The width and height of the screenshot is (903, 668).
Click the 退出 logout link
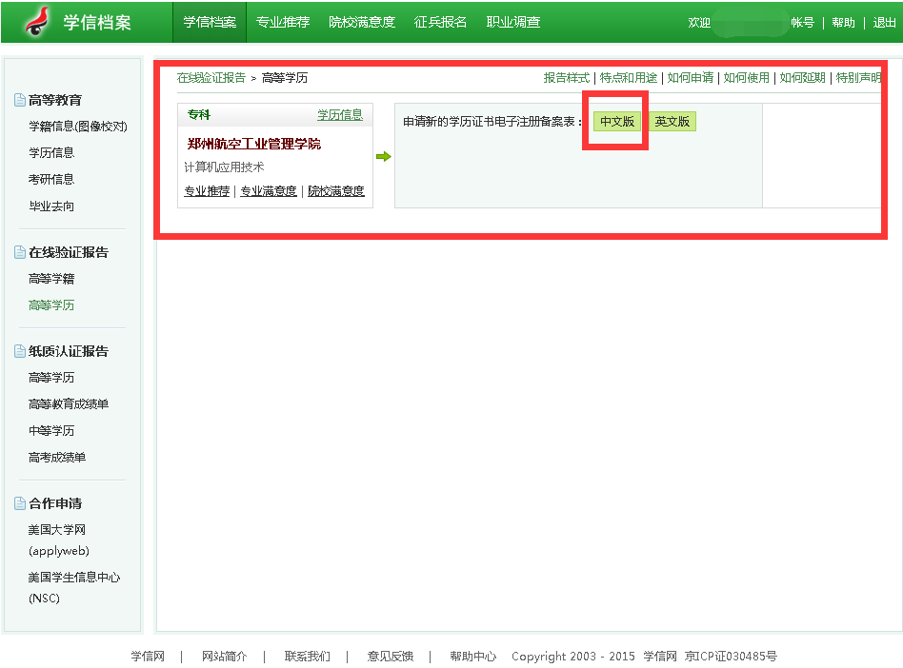pos(884,23)
